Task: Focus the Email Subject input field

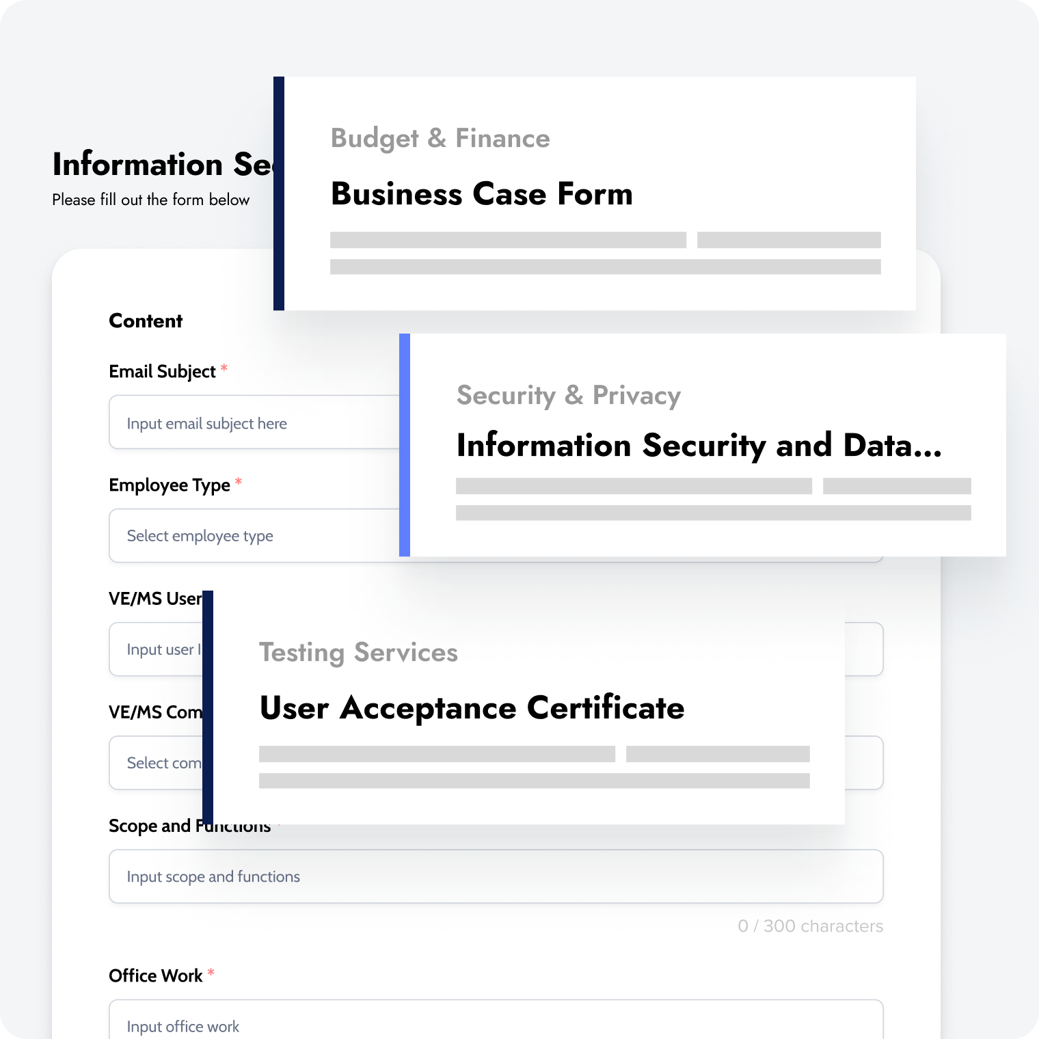Action: (253, 422)
